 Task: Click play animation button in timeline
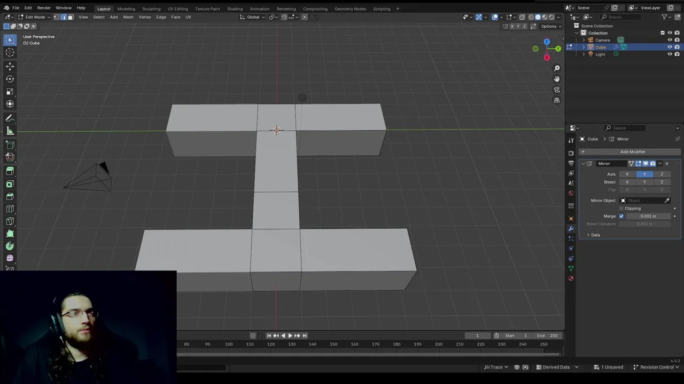[x=290, y=335]
